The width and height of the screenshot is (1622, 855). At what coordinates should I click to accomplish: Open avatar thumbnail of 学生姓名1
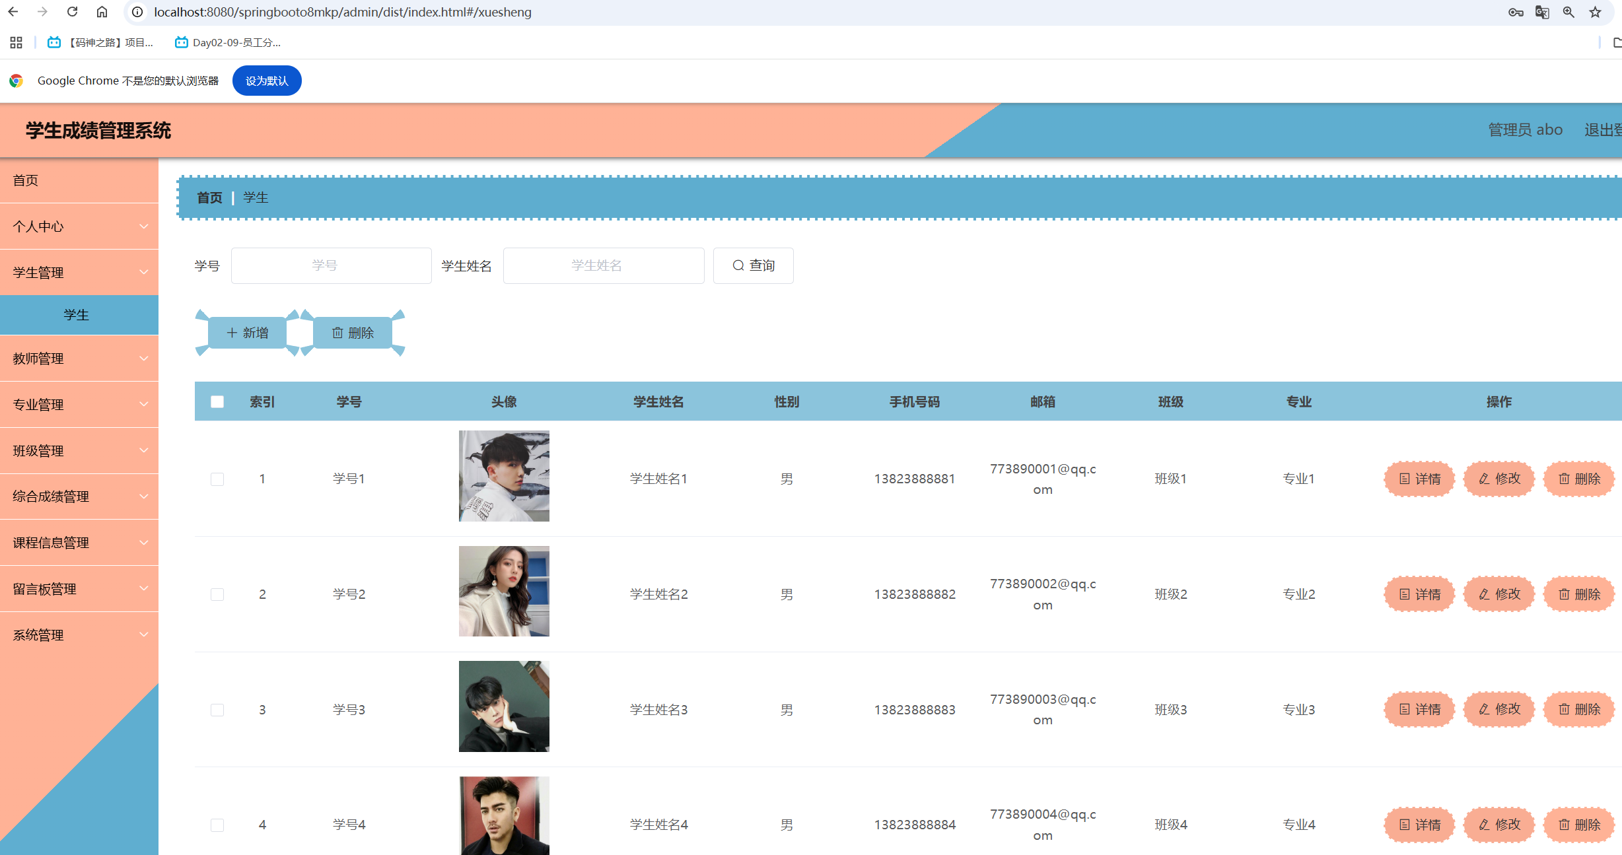point(504,476)
